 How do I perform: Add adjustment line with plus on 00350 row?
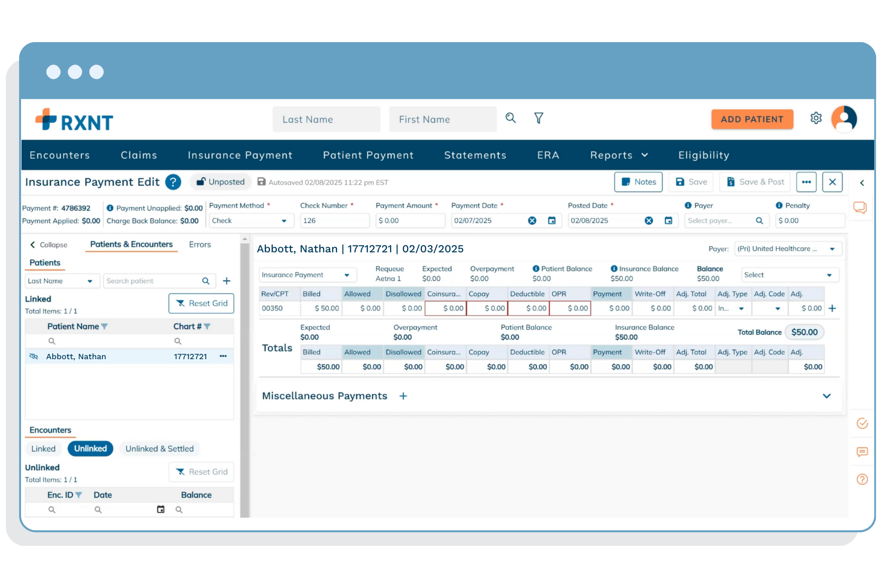[832, 308]
